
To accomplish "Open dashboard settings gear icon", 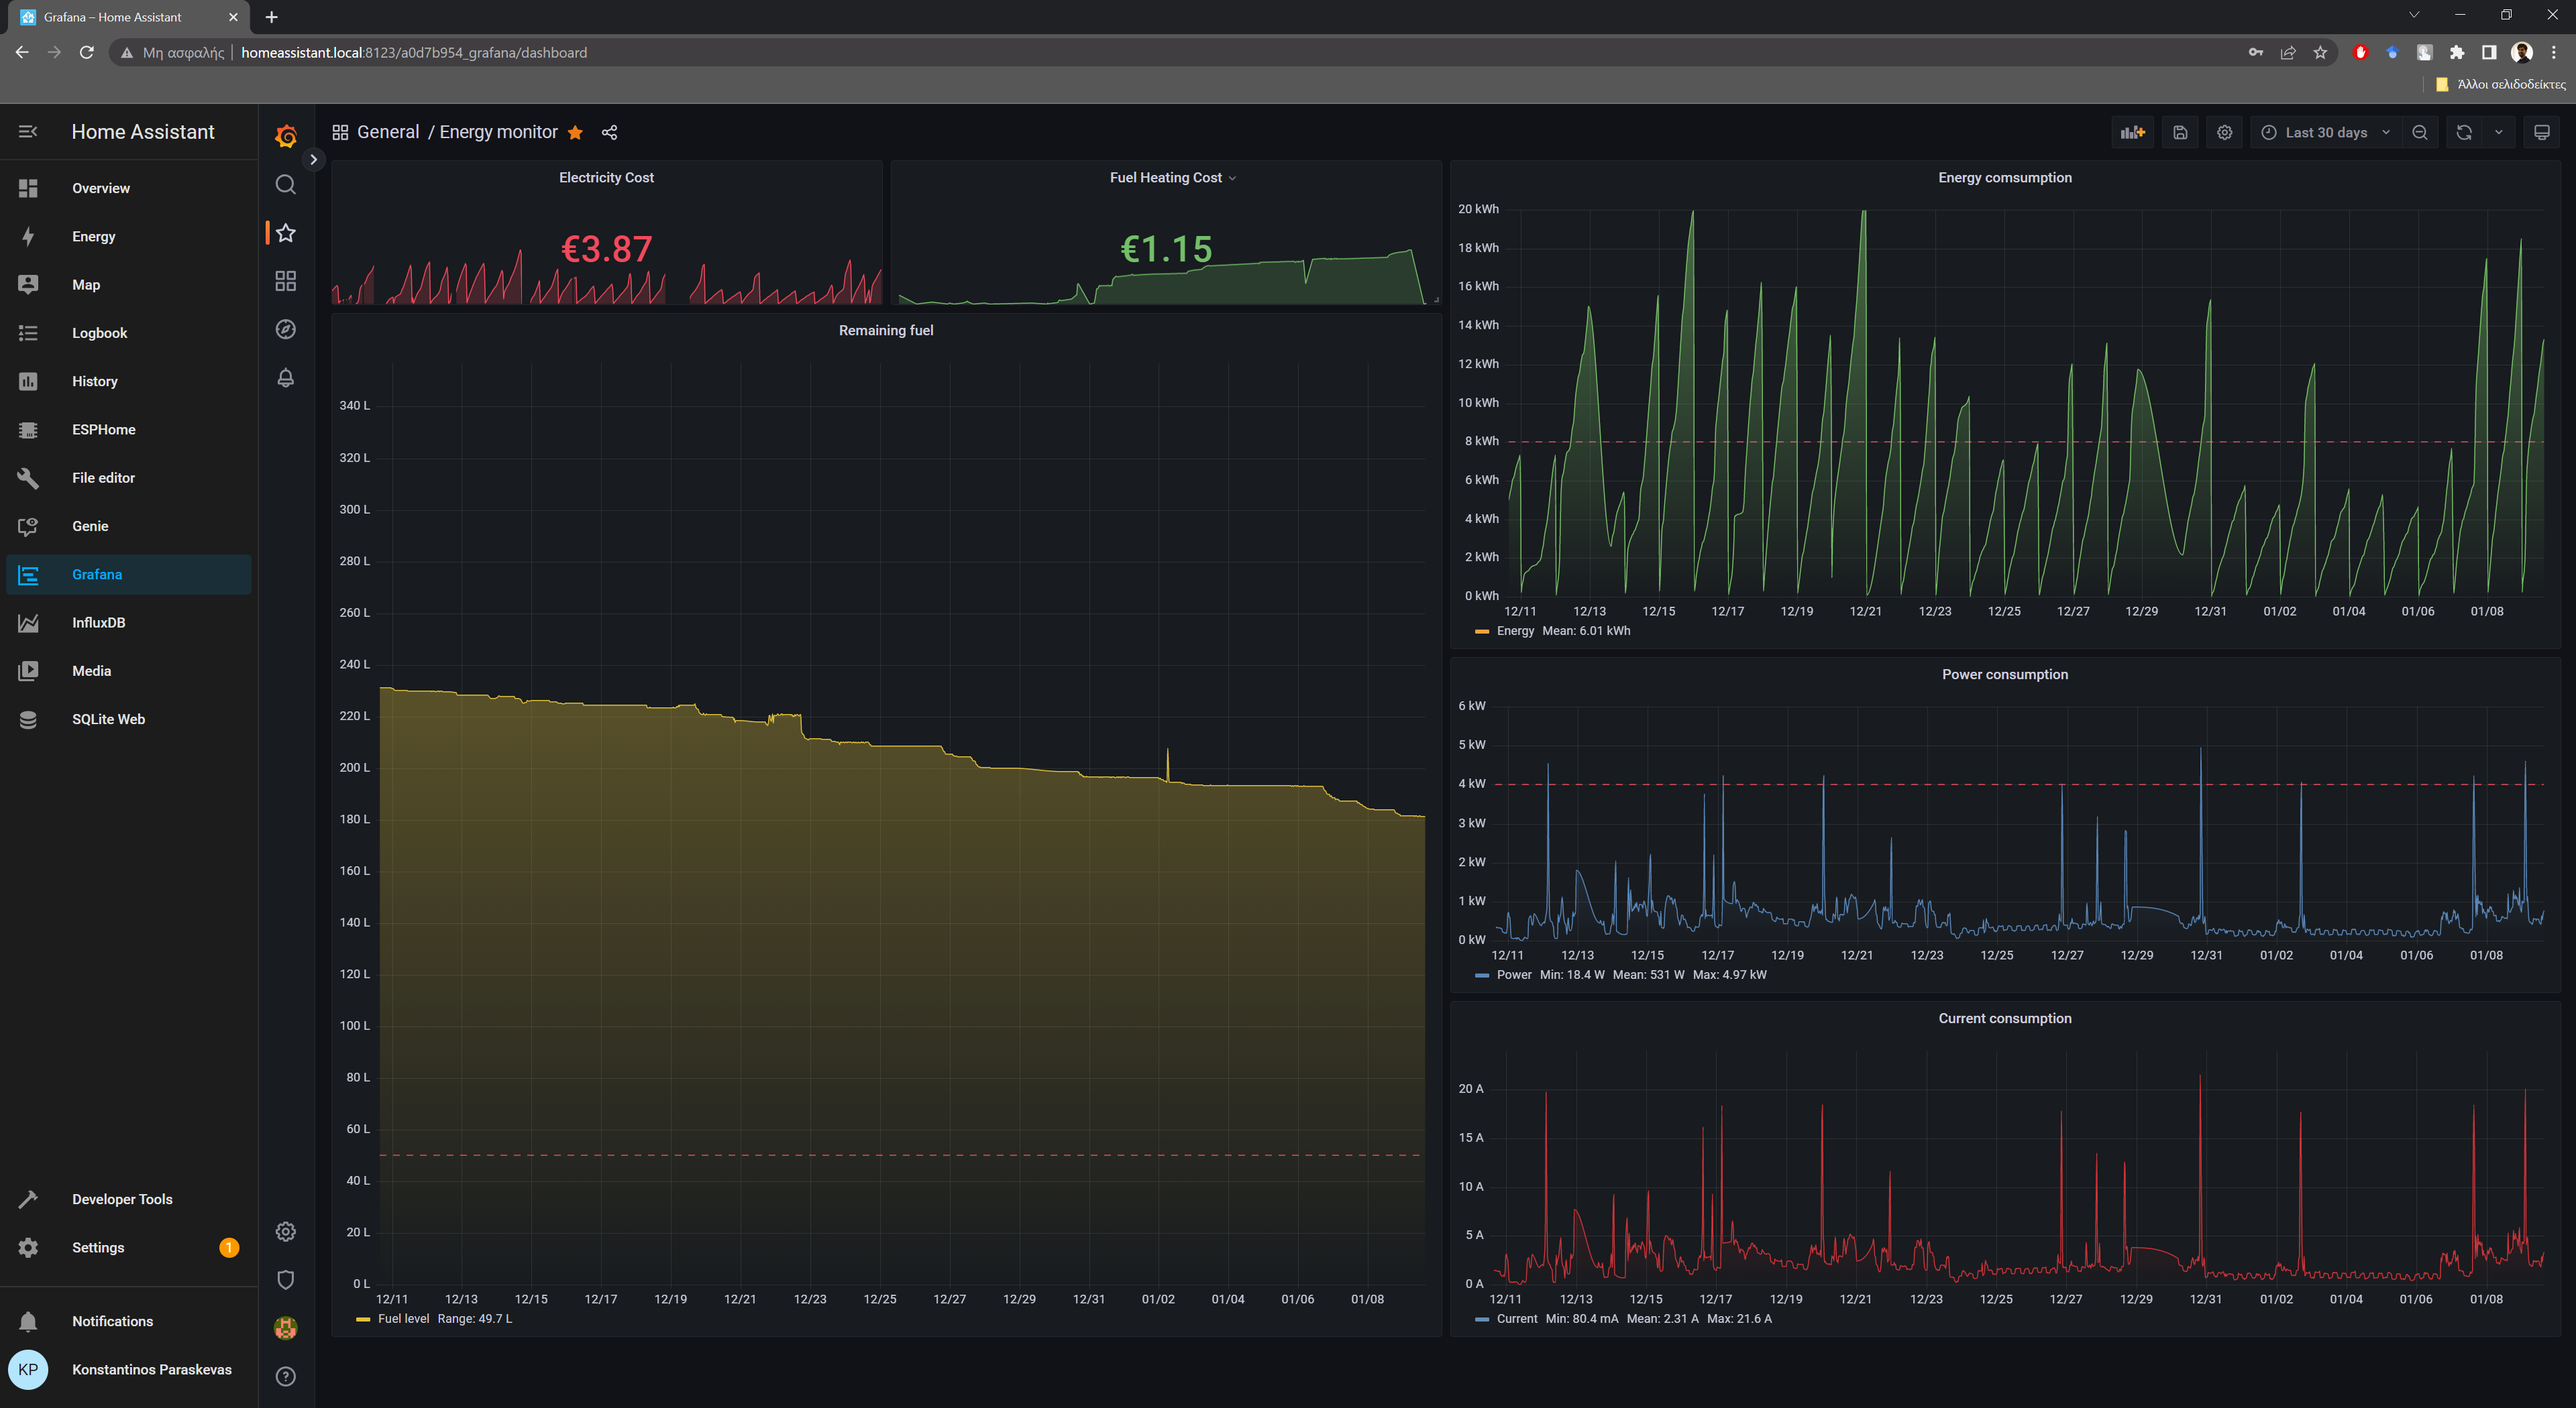I will (2224, 132).
